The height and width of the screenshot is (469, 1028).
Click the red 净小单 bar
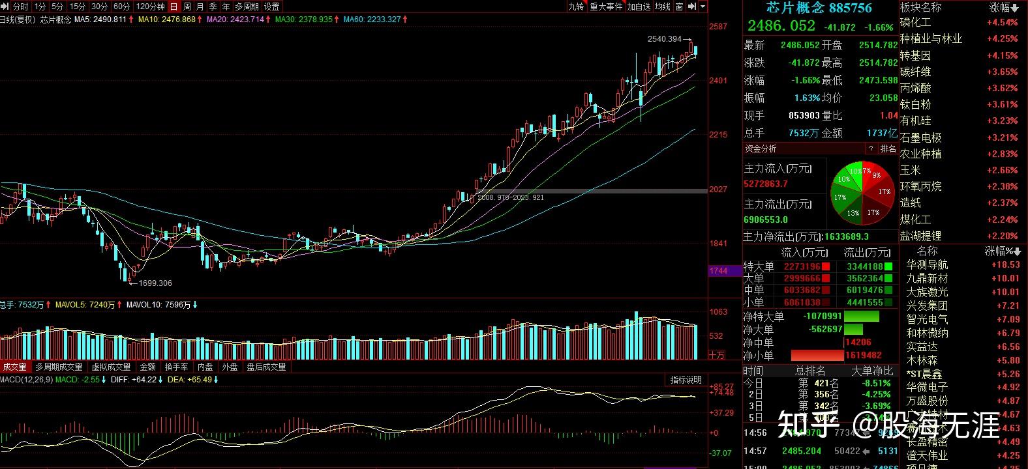[817, 356]
